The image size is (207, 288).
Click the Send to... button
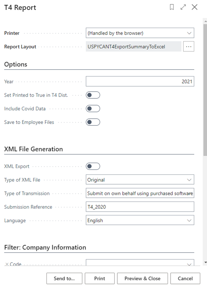[64, 279]
